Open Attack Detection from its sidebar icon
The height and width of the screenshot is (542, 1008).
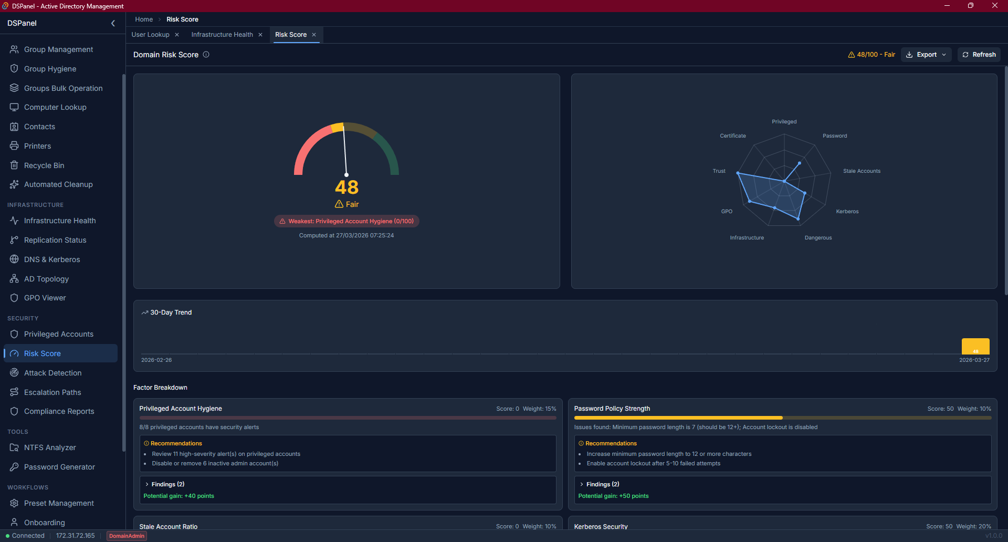(x=14, y=373)
